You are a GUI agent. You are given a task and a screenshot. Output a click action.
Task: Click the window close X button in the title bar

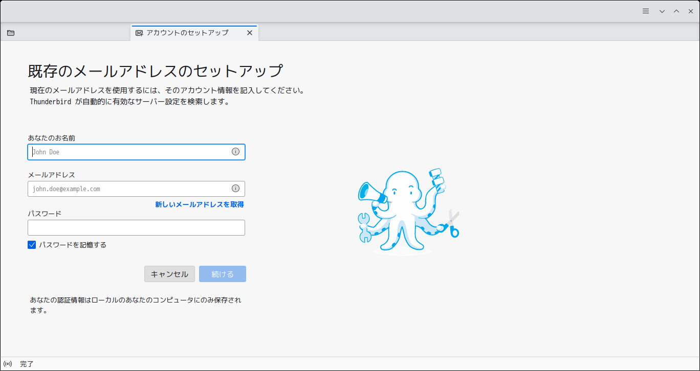[x=690, y=11]
